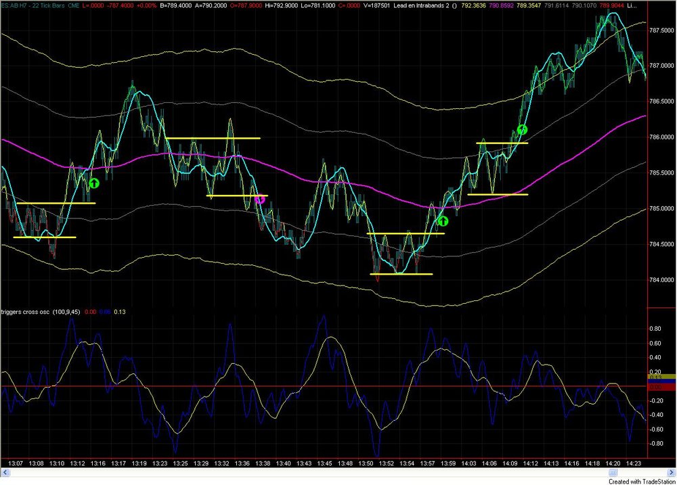Click the '13:07' time axis label
The height and width of the screenshot is (485, 677).
tap(15, 464)
